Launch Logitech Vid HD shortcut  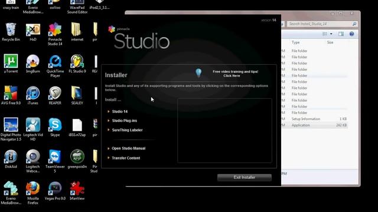click(x=33, y=129)
